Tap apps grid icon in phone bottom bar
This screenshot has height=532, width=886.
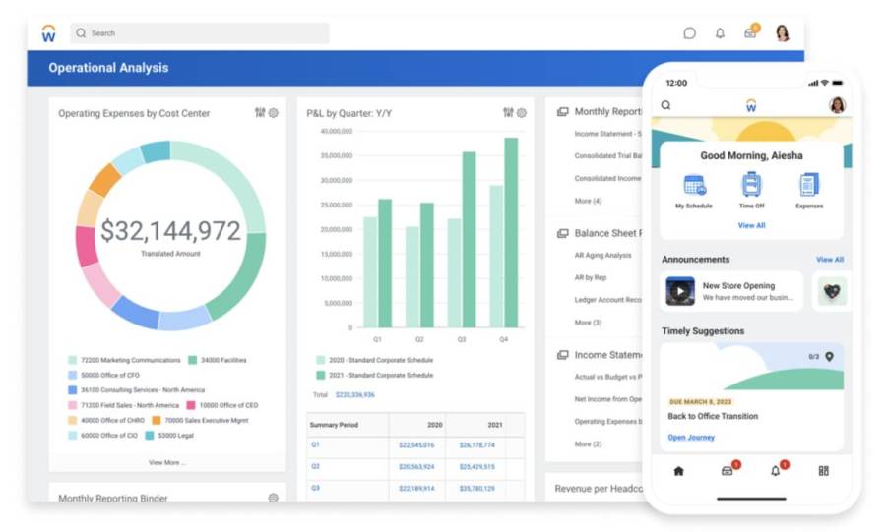tap(824, 471)
